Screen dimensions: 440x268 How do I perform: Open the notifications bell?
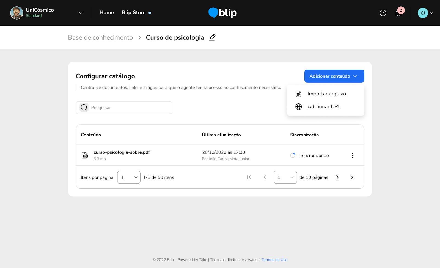click(398, 13)
